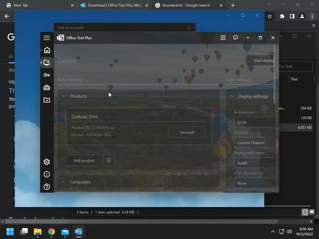Collapse the Deploy settings section

pyautogui.click(x=231, y=96)
